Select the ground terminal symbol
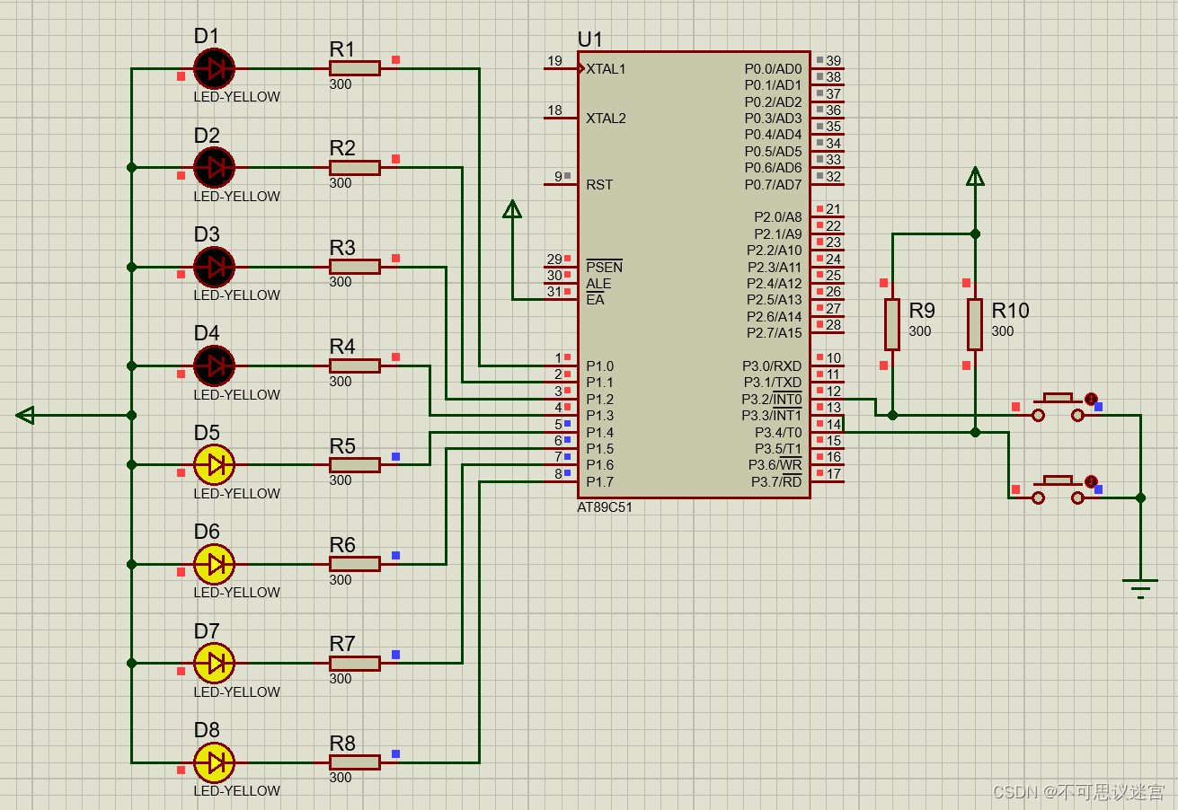The image size is (1178, 810). pyautogui.click(x=1140, y=588)
